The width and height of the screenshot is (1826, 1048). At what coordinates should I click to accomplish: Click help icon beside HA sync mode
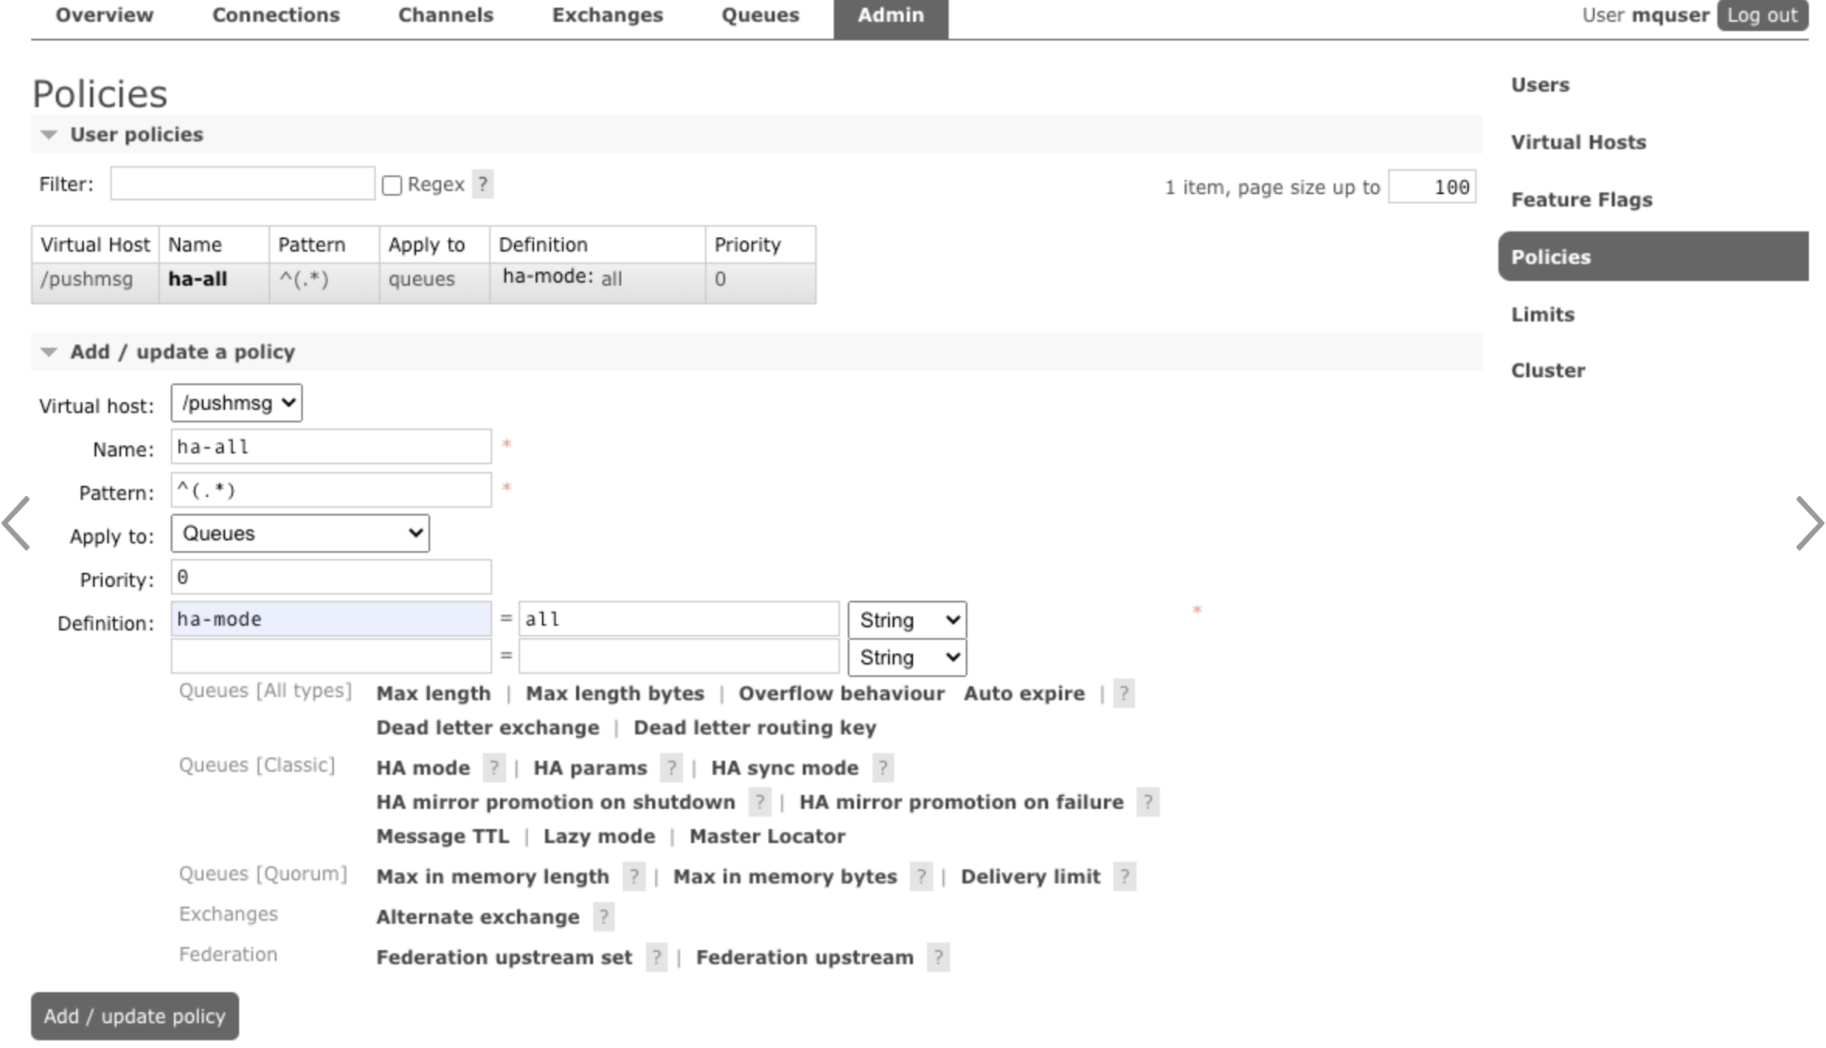883,768
